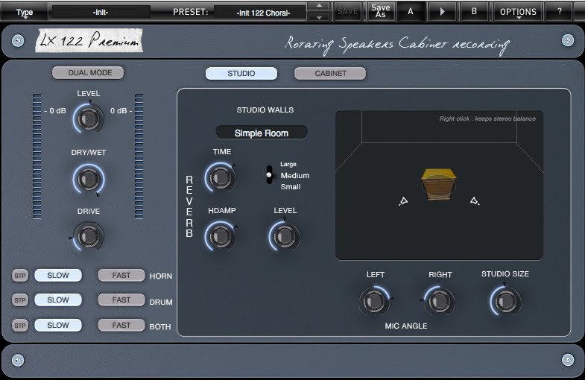Set HORN speed to SLOW
Viewport: 585px width, 380px height.
click(x=58, y=275)
